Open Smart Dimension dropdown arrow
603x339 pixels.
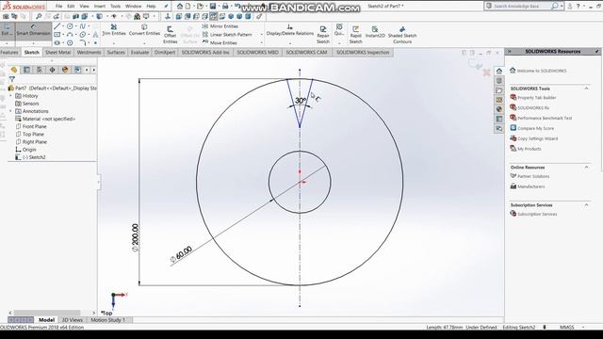(34, 42)
